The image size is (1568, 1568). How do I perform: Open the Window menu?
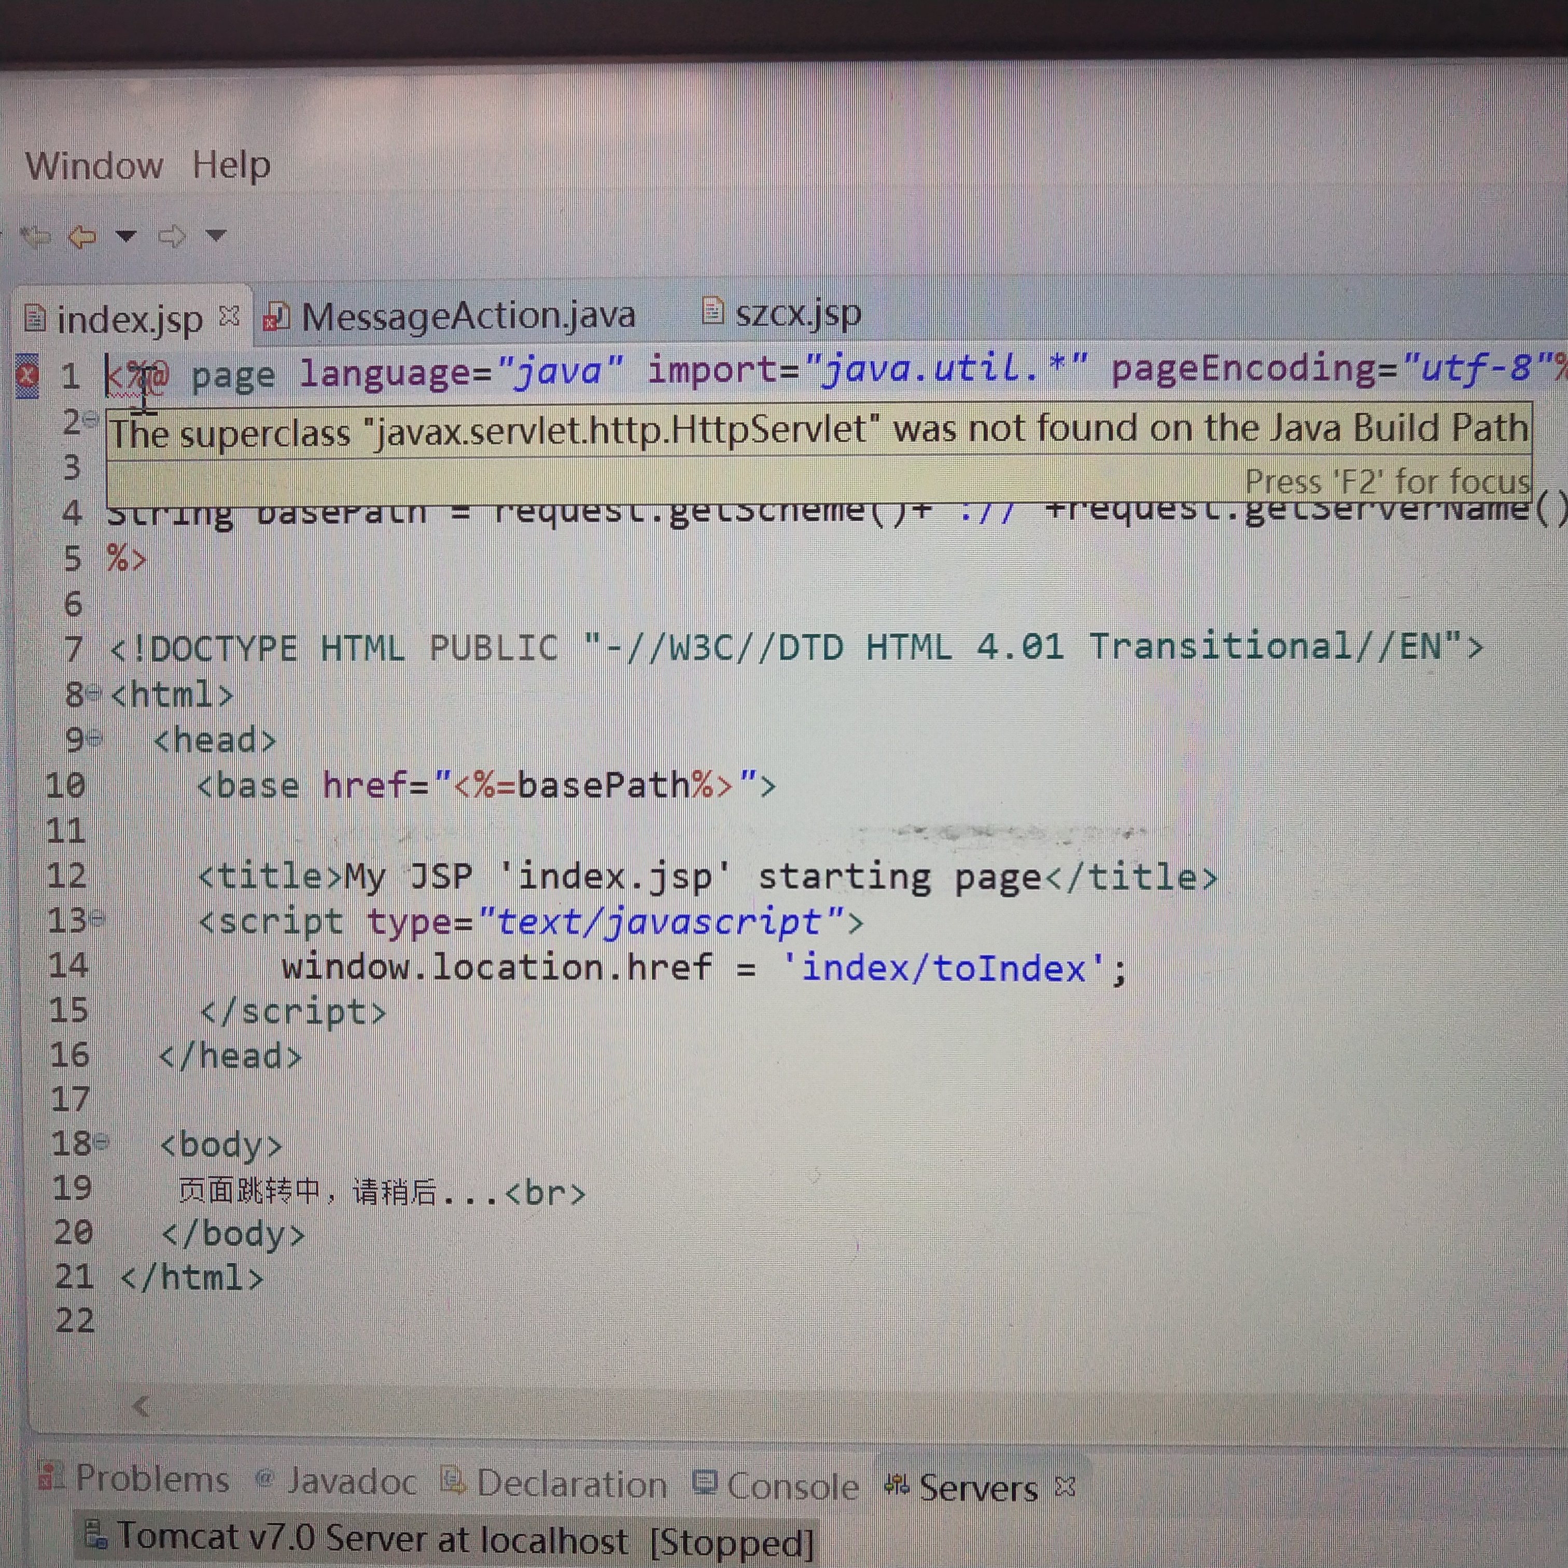pyautogui.click(x=94, y=165)
